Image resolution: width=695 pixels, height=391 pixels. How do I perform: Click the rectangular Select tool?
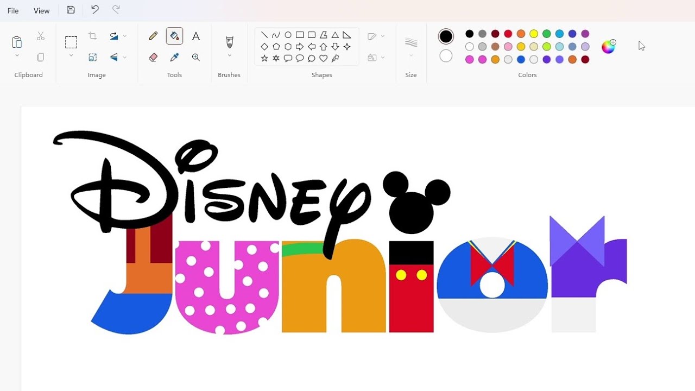point(71,42)
